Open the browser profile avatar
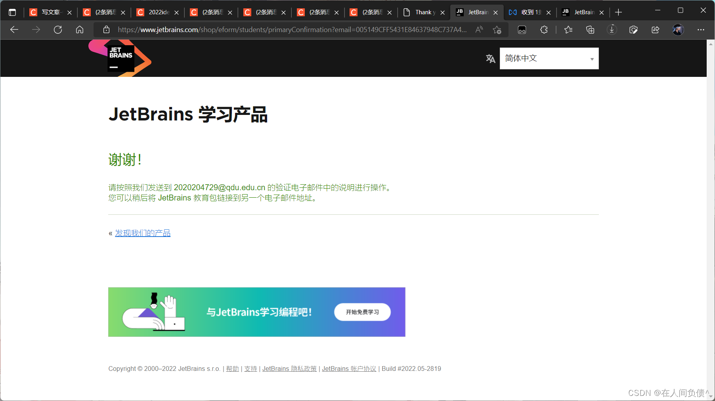Viewport: 715px width, 401px height. coord(678,30)
